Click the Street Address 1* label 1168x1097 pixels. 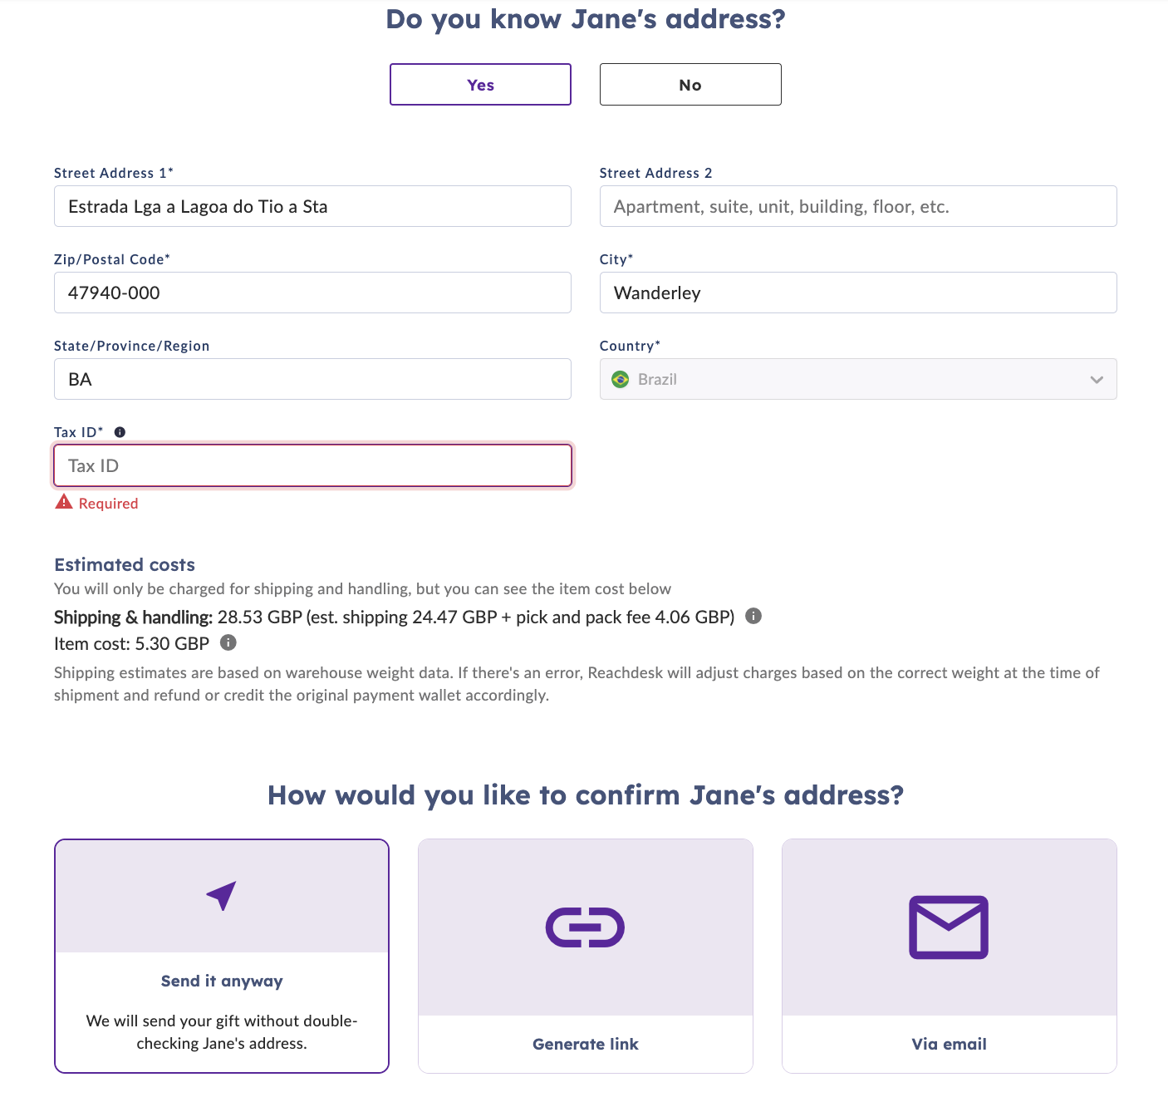coord(114,173)
